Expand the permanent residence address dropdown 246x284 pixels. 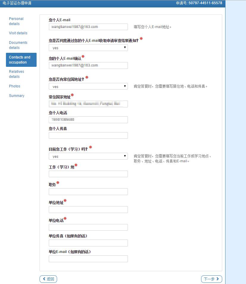tap(88, 86)
